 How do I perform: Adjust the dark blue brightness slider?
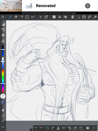pos(3,51)
